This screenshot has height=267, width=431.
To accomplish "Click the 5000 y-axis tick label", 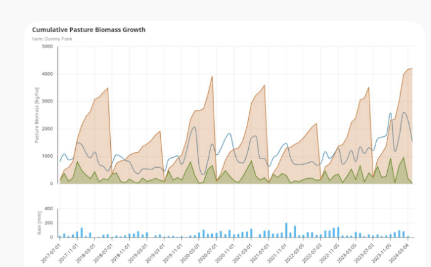I will pos(47,46).
